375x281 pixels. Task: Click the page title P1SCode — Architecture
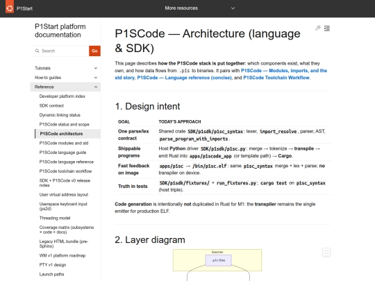208,41
